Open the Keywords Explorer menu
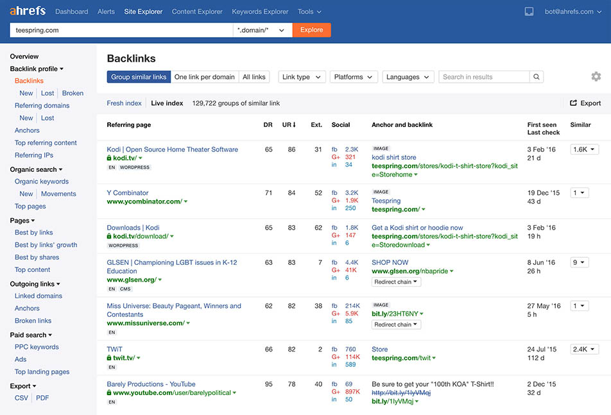Screen dimensions: 611x415 (260, 11)
